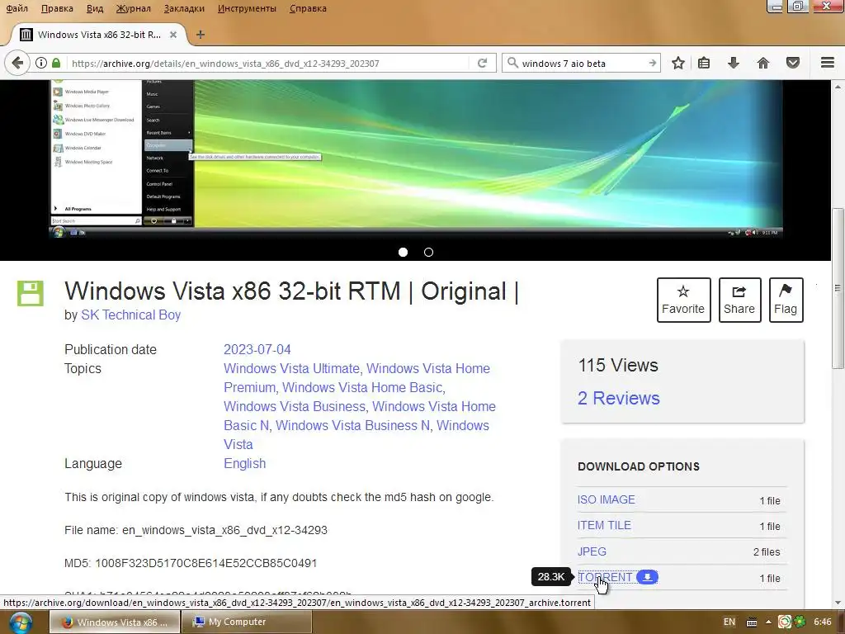
Task: Reload the page with the refresh icon
Action: 482,63
